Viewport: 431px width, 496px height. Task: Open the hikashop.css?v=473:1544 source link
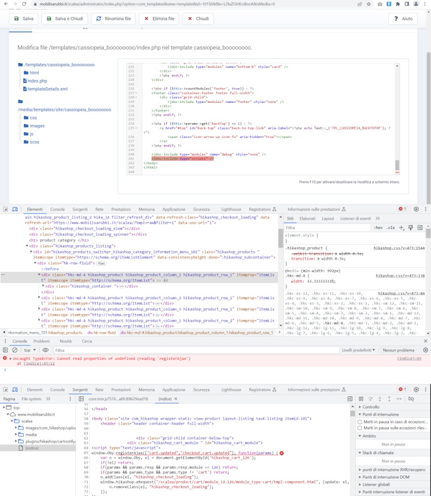[x=399, y=248]
